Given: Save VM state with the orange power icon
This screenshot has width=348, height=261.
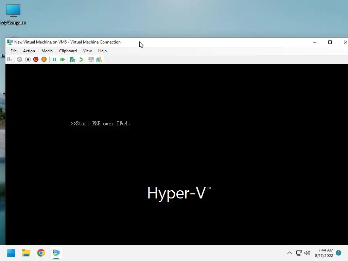Looking at the screenshot, I should coord(44,59).
